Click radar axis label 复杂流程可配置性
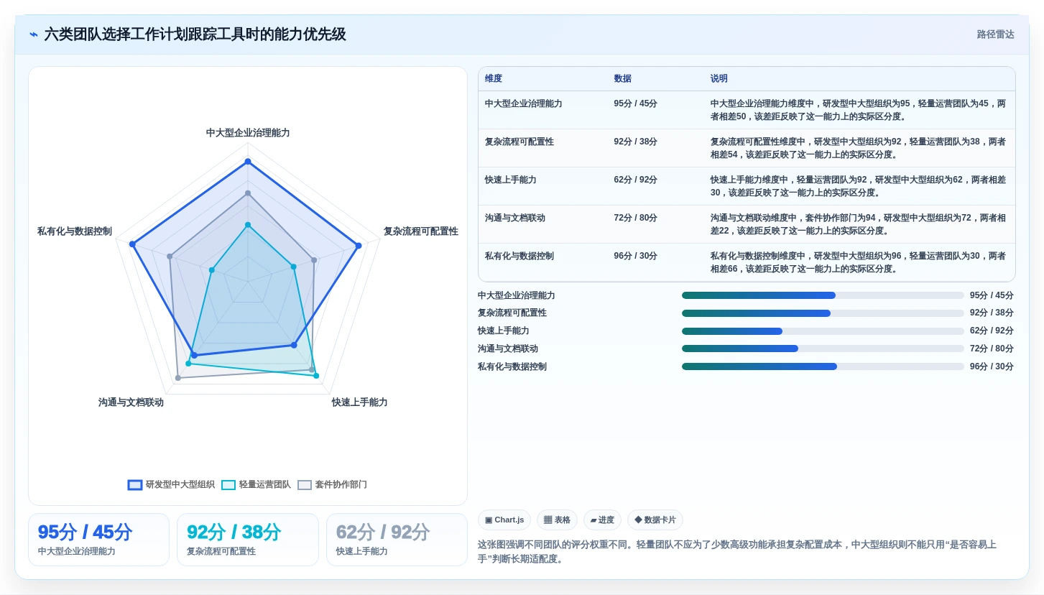Image resolution: width=1044 pixels, height=595 pixels. point(420,231)
